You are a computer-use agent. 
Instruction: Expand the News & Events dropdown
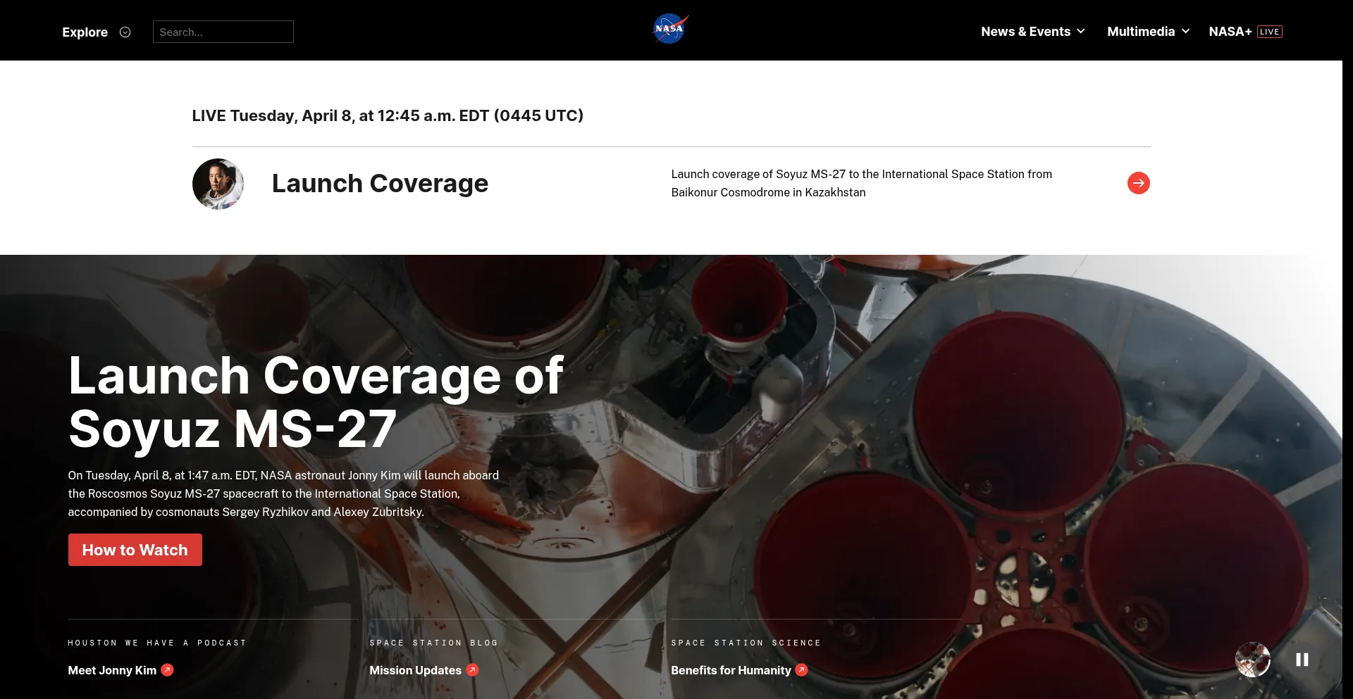1032,32
